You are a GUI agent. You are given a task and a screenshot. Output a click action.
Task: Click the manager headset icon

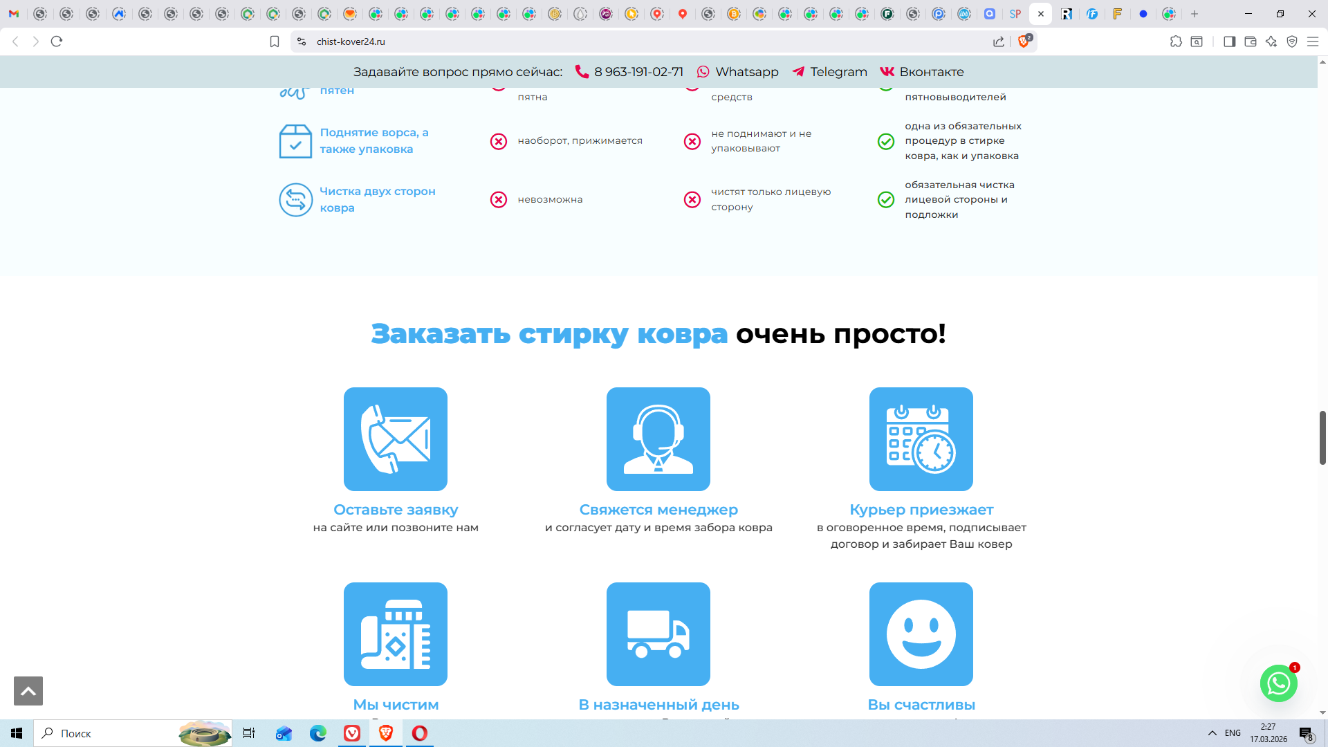(658, 439)
